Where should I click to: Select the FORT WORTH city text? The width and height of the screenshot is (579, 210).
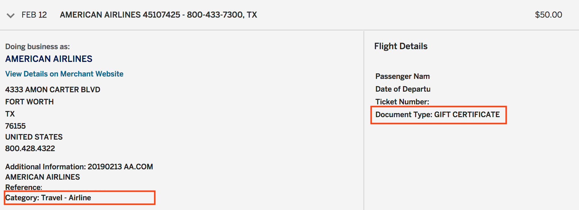pyautogui.click(x=29, y=102)
